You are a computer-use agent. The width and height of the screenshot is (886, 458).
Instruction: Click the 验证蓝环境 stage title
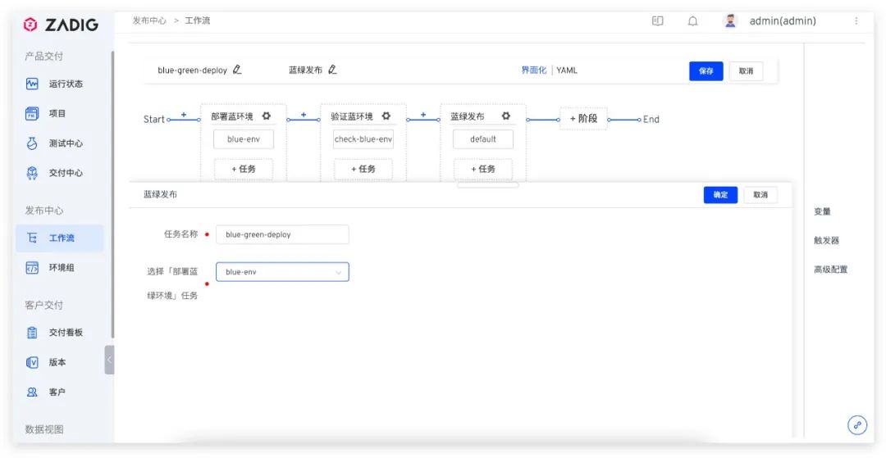(352, 117)
